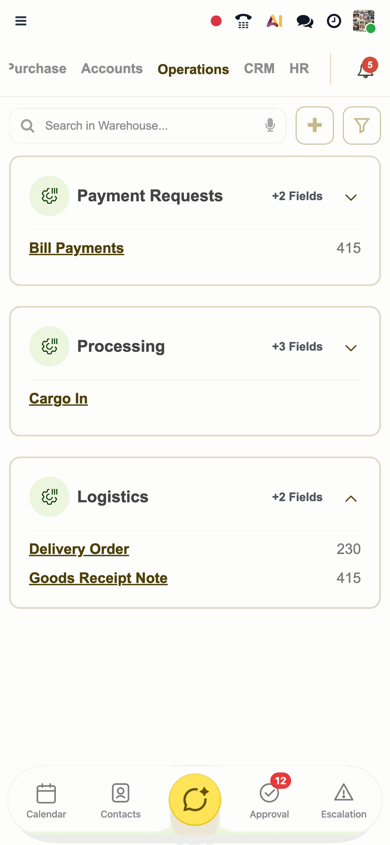Expand the Processing section chevron
Screen dimensions: 390x845
coord(351,348)
